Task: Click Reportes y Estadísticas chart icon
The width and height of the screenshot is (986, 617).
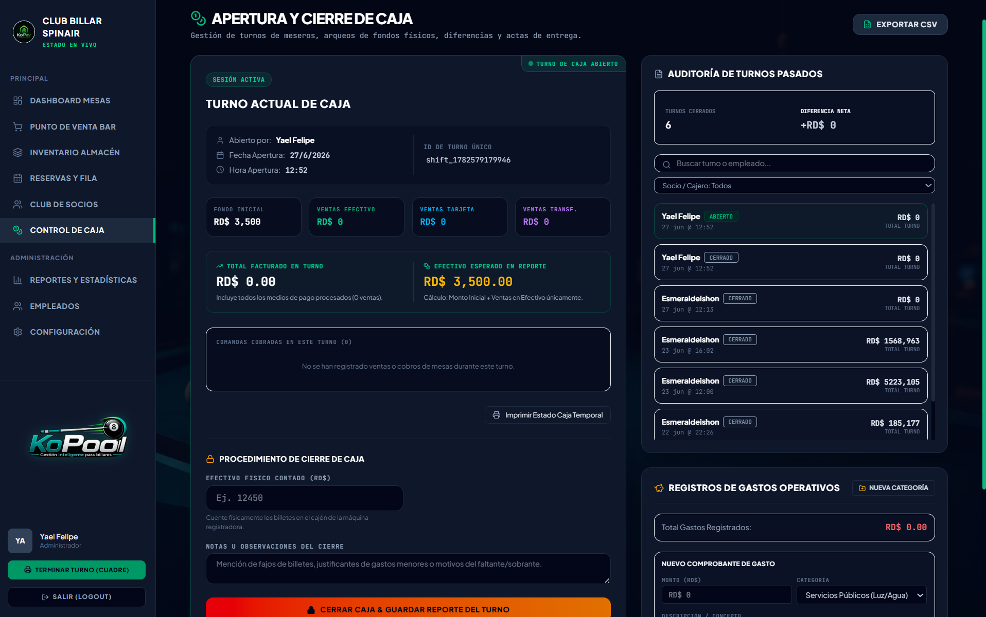Action: pyautogui.click(x=18, y=280)
